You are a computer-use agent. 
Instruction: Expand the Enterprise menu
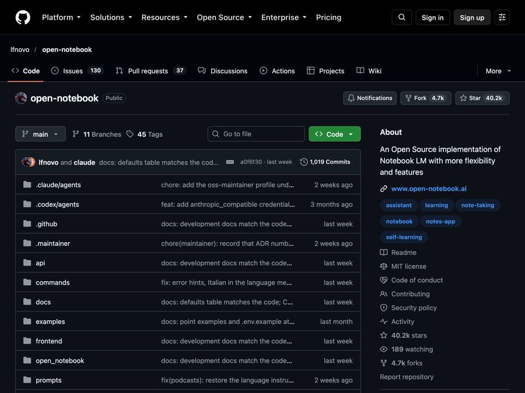284,17
